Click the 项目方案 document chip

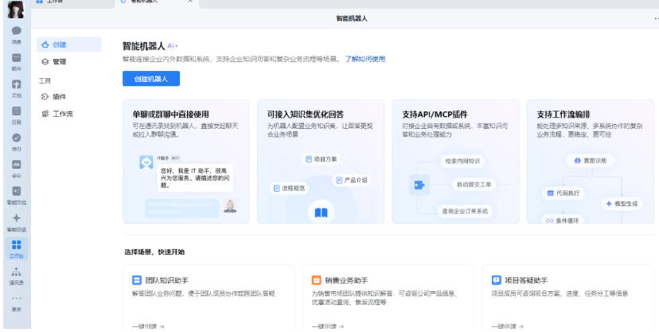pos(322,159)
